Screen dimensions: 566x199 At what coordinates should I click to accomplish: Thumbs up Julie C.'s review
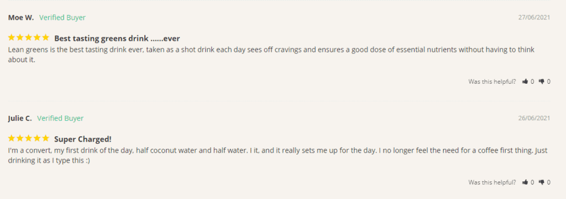click(525, 182)
